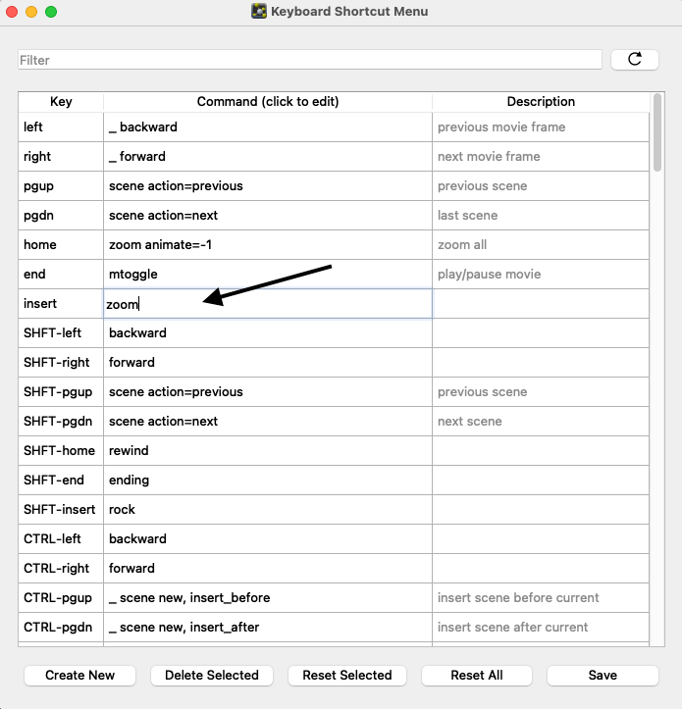Select the 'SHFT-right' key cell

[x=61, y=362]
